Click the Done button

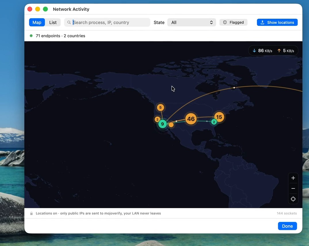click(x=287, y=226)
